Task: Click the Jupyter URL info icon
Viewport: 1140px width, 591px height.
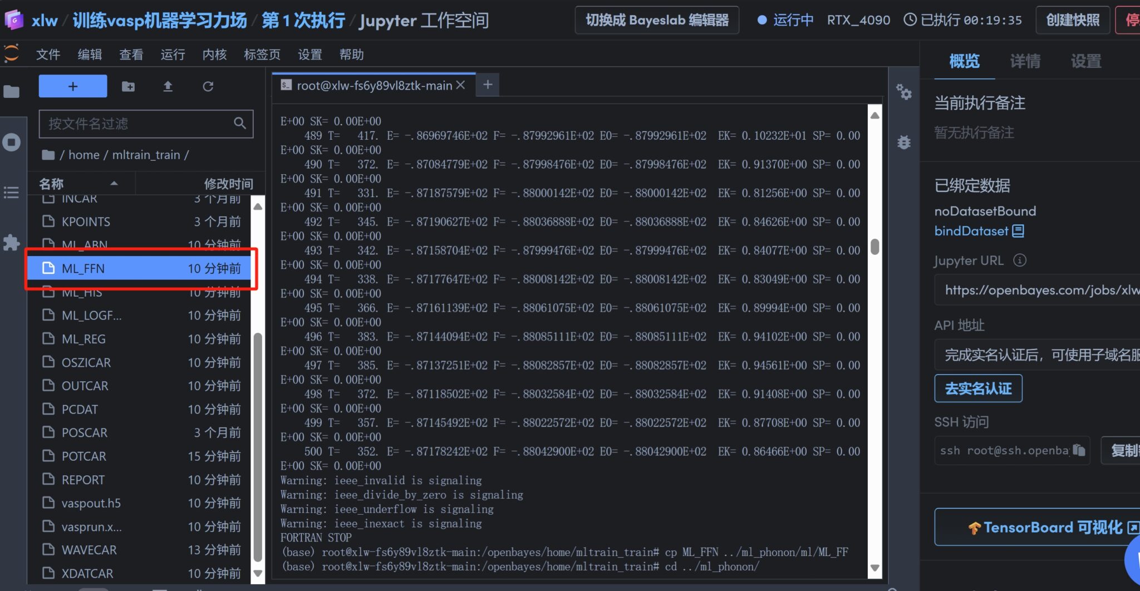Action: pyautogui.click(x=1019, y=260)
